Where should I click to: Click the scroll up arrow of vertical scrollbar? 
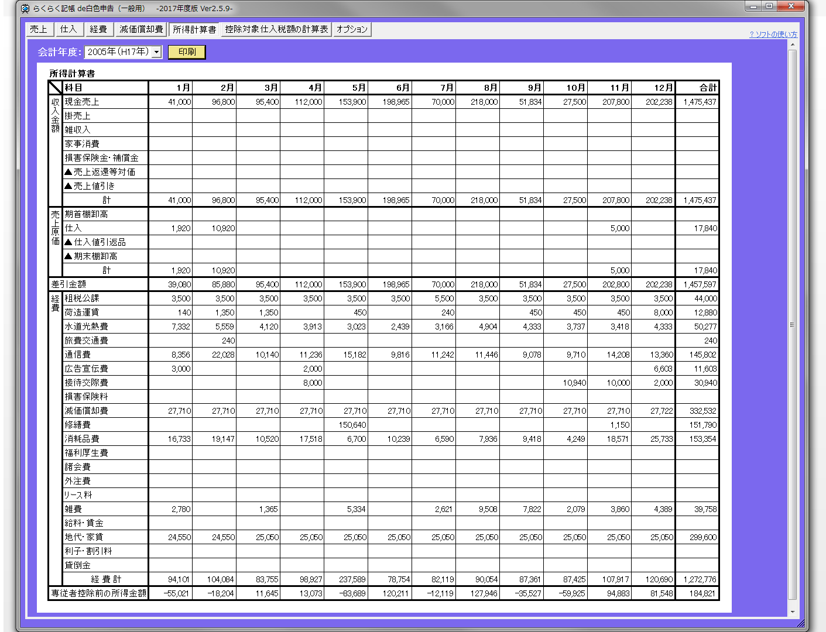pyautogui.click(x=793, y=45)
